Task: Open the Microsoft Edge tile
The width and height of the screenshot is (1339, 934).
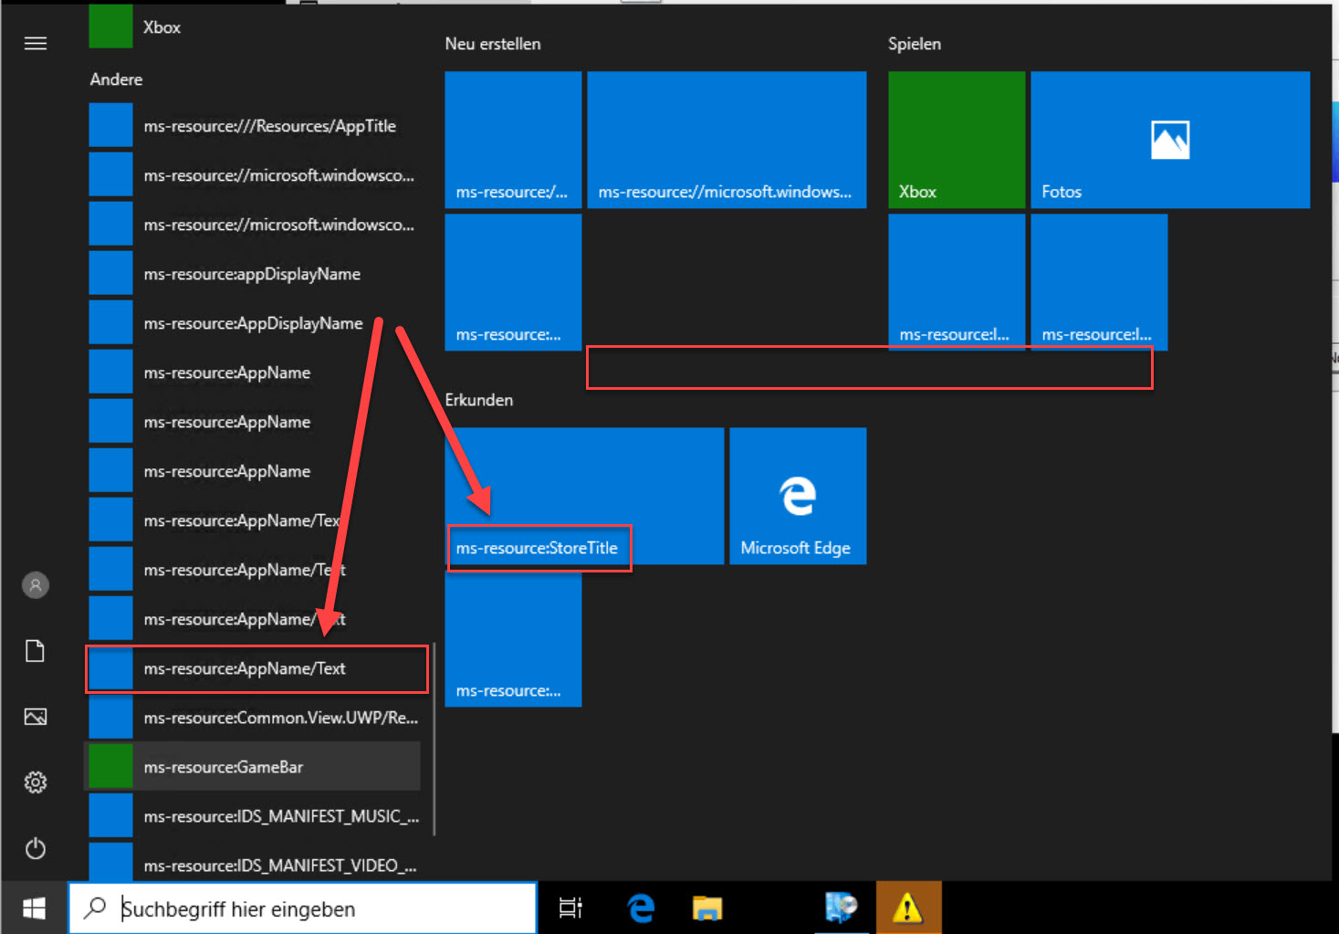Action: pos(798,496)
